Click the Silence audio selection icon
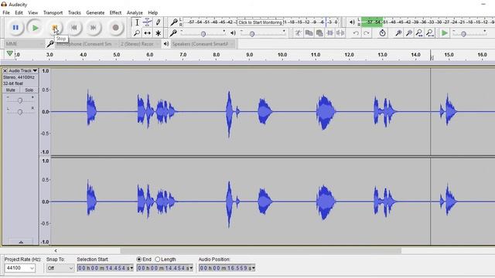The width and height of the screenshot is (495, 278). (340, 32)
